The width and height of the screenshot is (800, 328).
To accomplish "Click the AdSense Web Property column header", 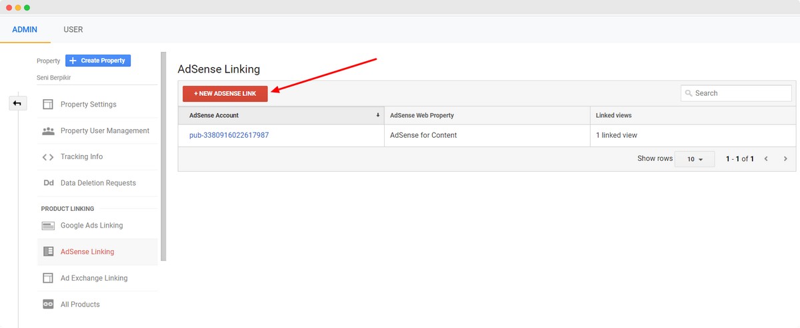I will pos(487,115).
